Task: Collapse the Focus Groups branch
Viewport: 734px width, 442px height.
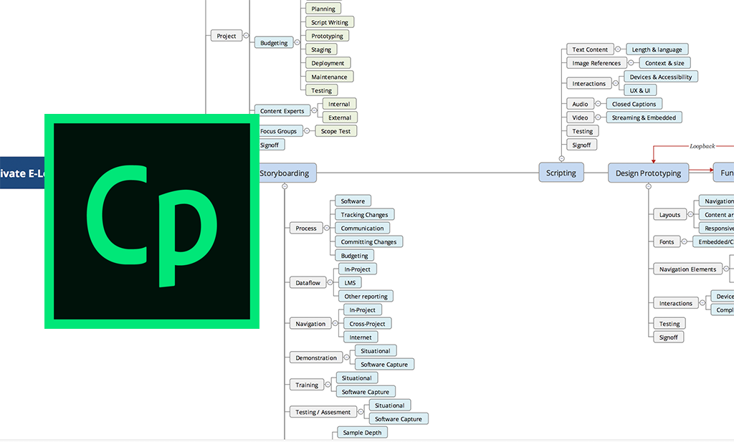Action: (307, 131)
